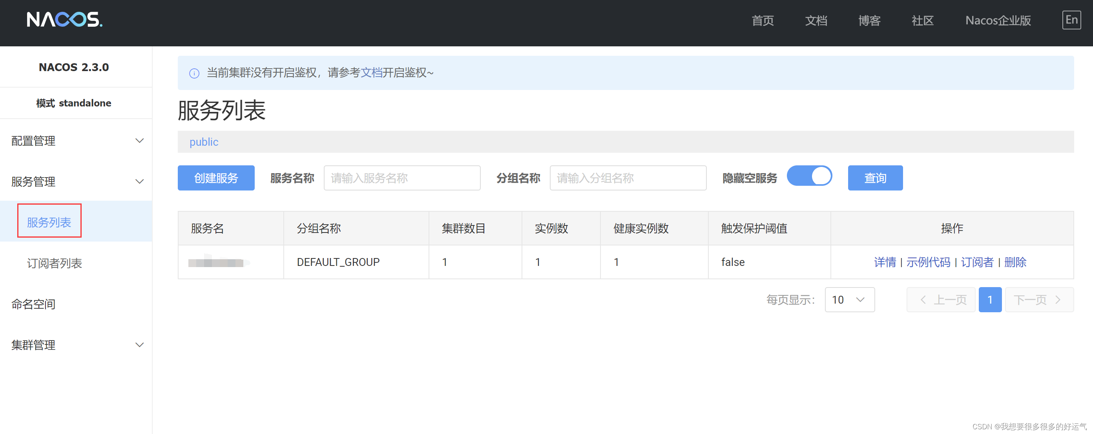The image size is (1093, 434).
Task: Open the 命名空间 section in sidebar
Action: click(33, 304)
